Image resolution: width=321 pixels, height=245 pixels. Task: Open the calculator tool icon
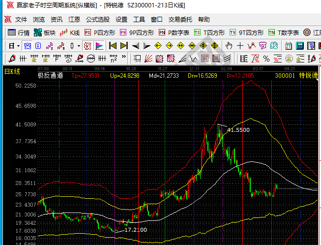(x=299, y=46)
